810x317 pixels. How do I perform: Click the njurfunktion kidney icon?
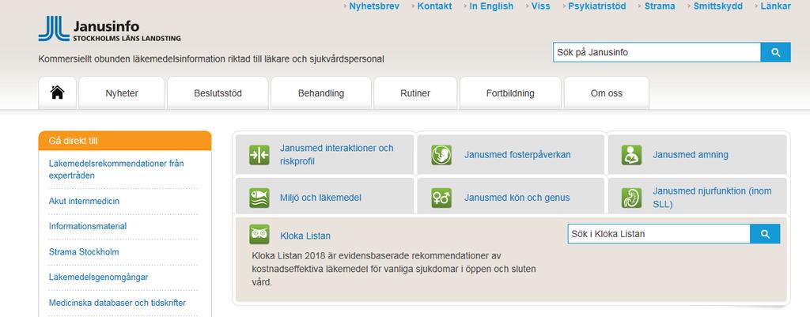tap(632, 198)
